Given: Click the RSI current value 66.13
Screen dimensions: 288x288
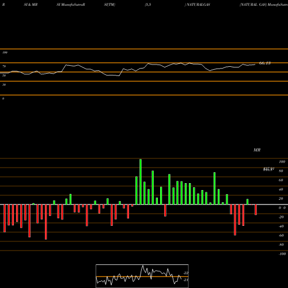Looking at the screenshot, I should tap(265, 63).
